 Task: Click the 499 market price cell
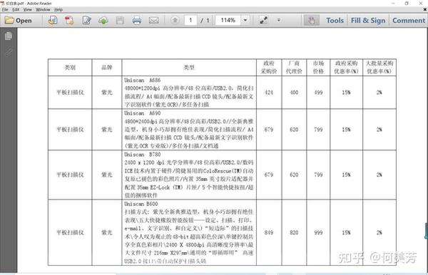click(x=318, y=93)
